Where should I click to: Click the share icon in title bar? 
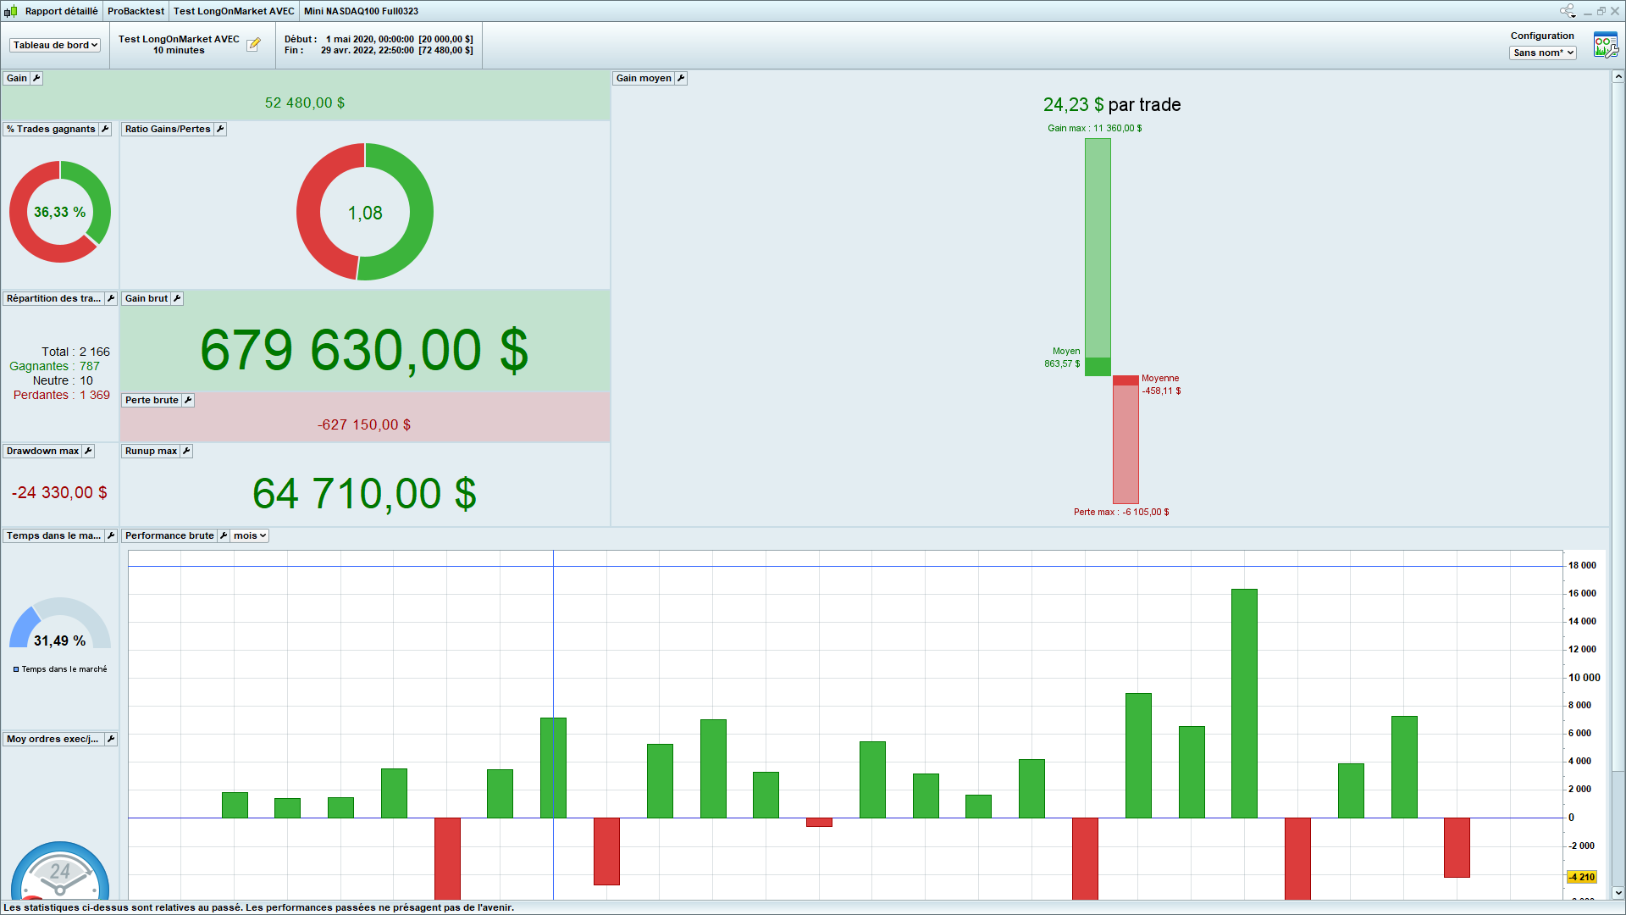[1567, 11]
